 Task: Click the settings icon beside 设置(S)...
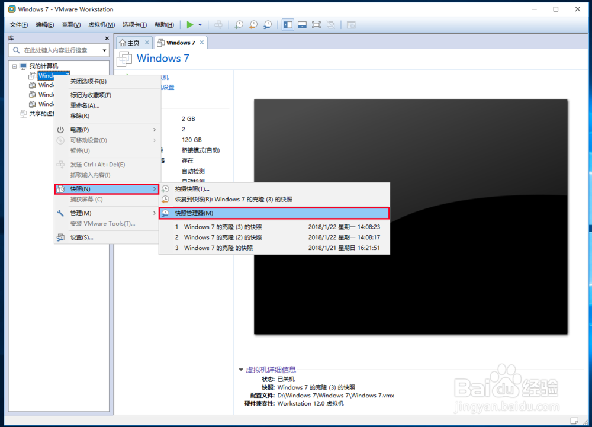click(60, 237)
